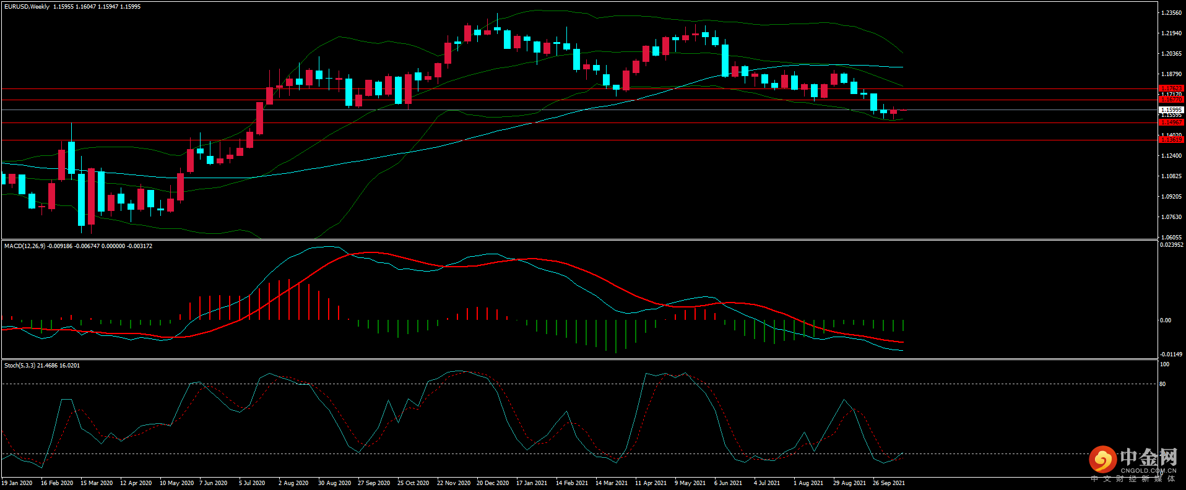The height and width of the screenshot is (490, 1186).
Task: Select the 1.17623 red price level tag
Action: point(1171,88)
